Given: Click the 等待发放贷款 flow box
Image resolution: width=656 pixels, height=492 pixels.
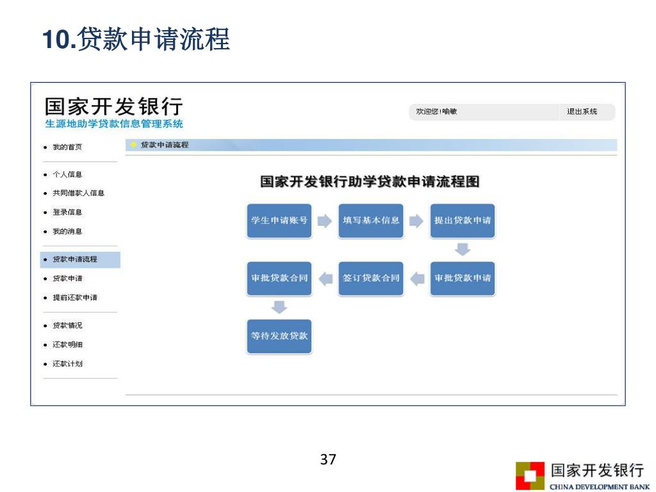Looking at the screenshot, I should point(279,336).
